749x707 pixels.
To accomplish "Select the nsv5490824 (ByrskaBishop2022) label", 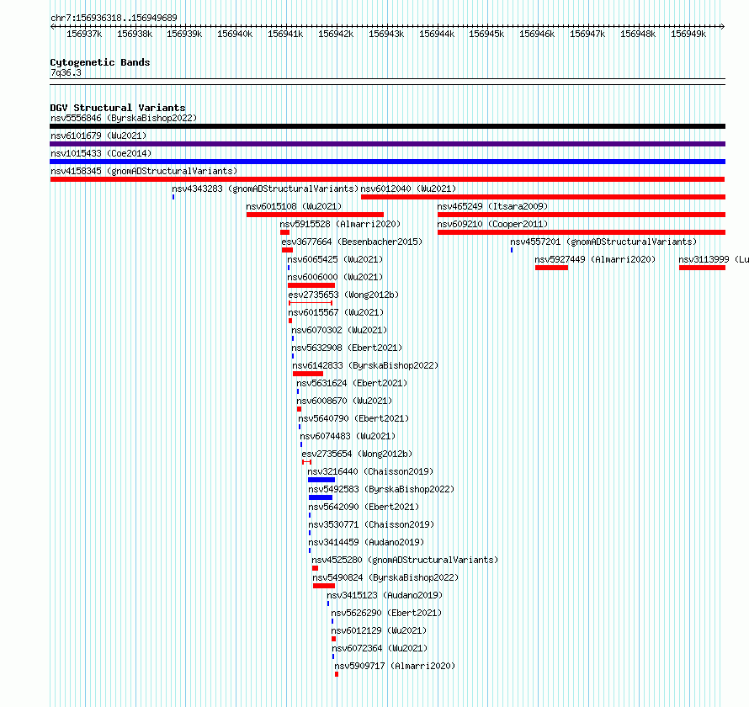I will coord(385,577).
